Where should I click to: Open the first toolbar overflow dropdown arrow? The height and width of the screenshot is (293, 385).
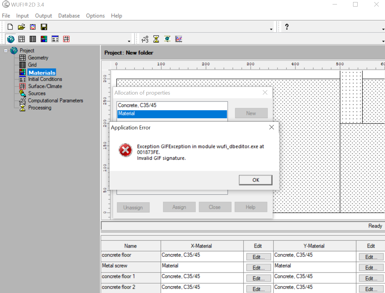pyautogui.click(x=271, y=29)
